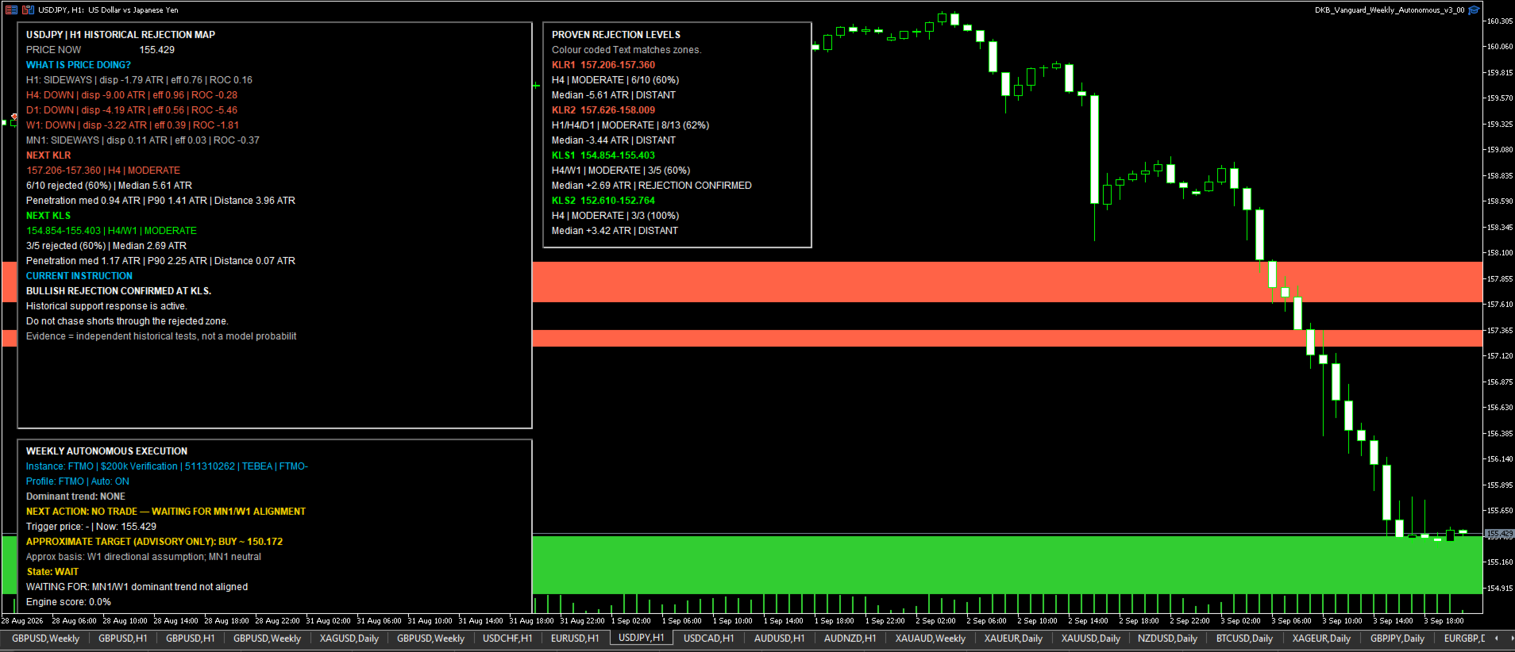
Task: Switch to the EURUSD,H1 chart tab
Action: click(575, 638)
